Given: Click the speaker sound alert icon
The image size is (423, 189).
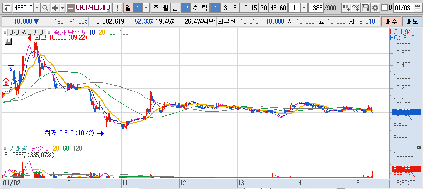Looking at the screenshot, I should point(56,8).
